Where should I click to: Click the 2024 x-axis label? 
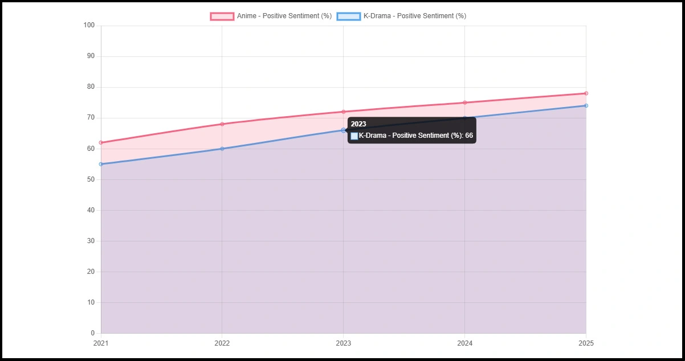click(464, 343)
